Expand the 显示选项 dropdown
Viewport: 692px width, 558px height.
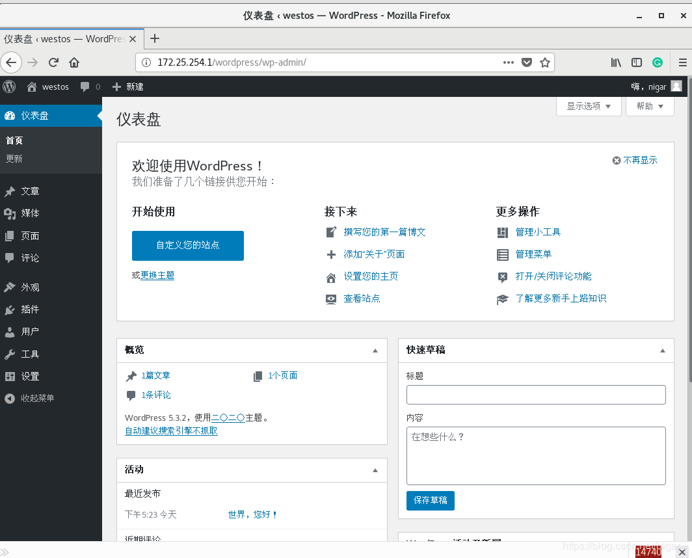(589, 106)
